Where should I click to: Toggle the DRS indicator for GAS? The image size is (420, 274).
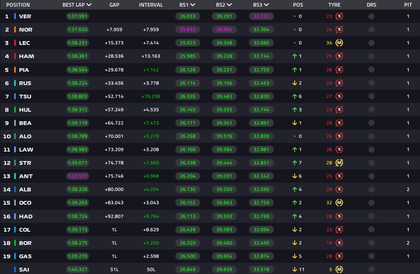tap(371, 256)
